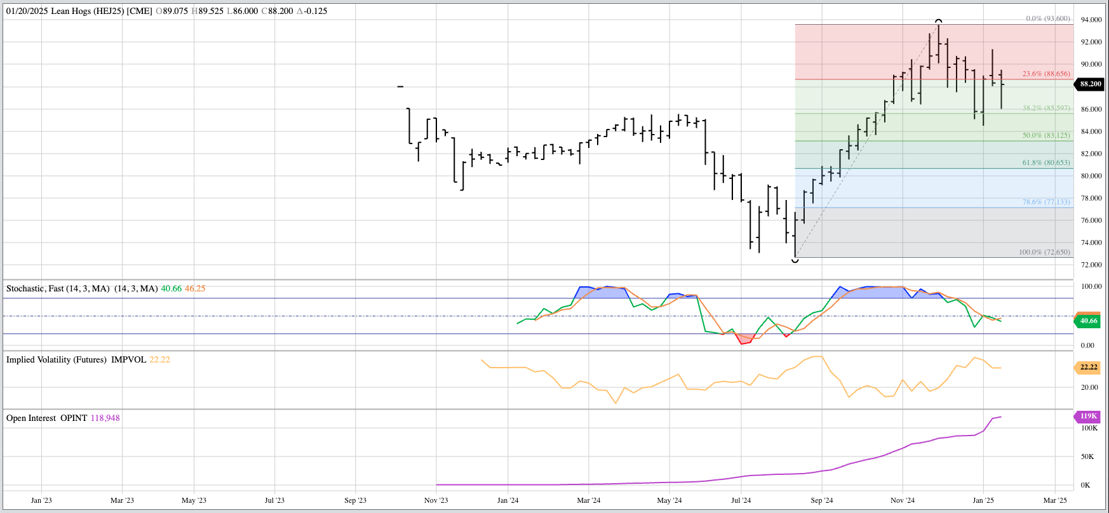Click the Open Interest OPINT label

(46, 418)
